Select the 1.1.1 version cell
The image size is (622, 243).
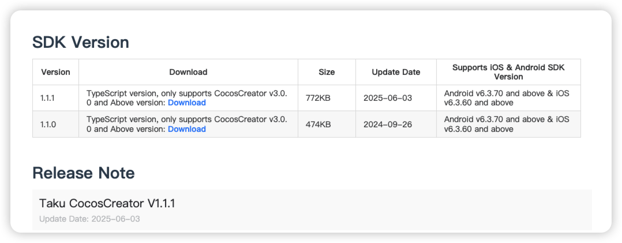tap(55, 98)
